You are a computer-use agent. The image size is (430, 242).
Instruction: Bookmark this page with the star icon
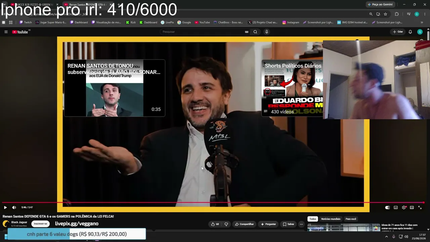point(385,14)
